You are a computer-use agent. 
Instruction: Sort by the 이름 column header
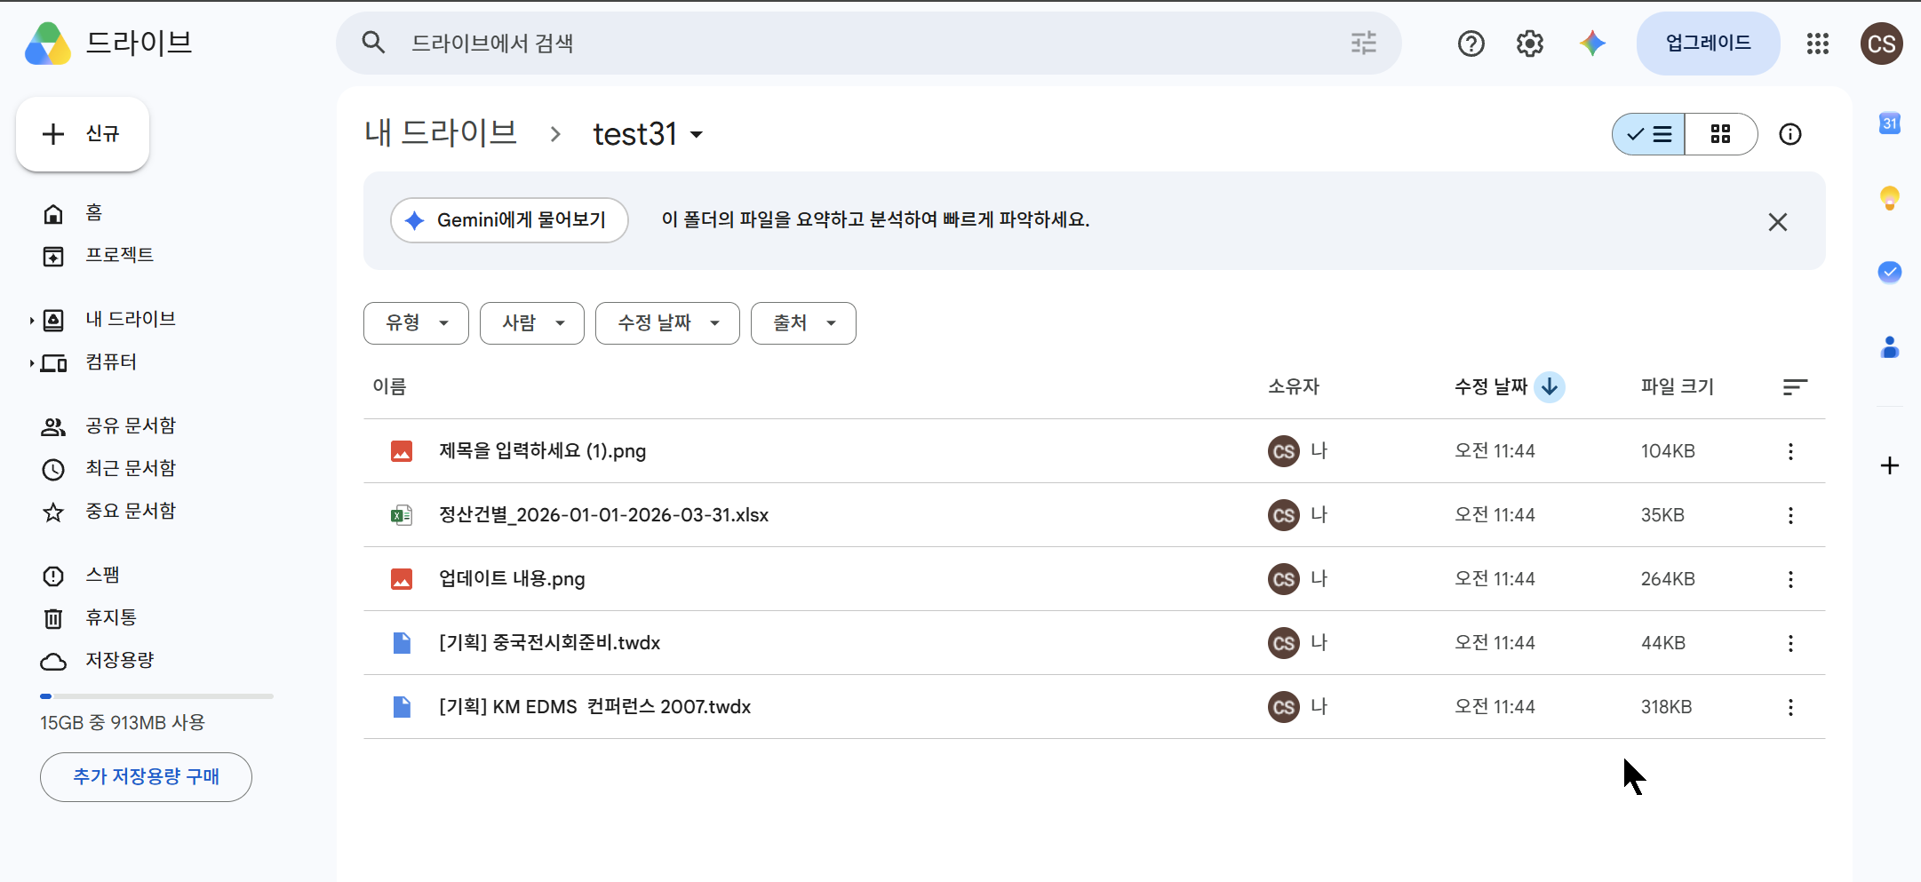(389, 386)
